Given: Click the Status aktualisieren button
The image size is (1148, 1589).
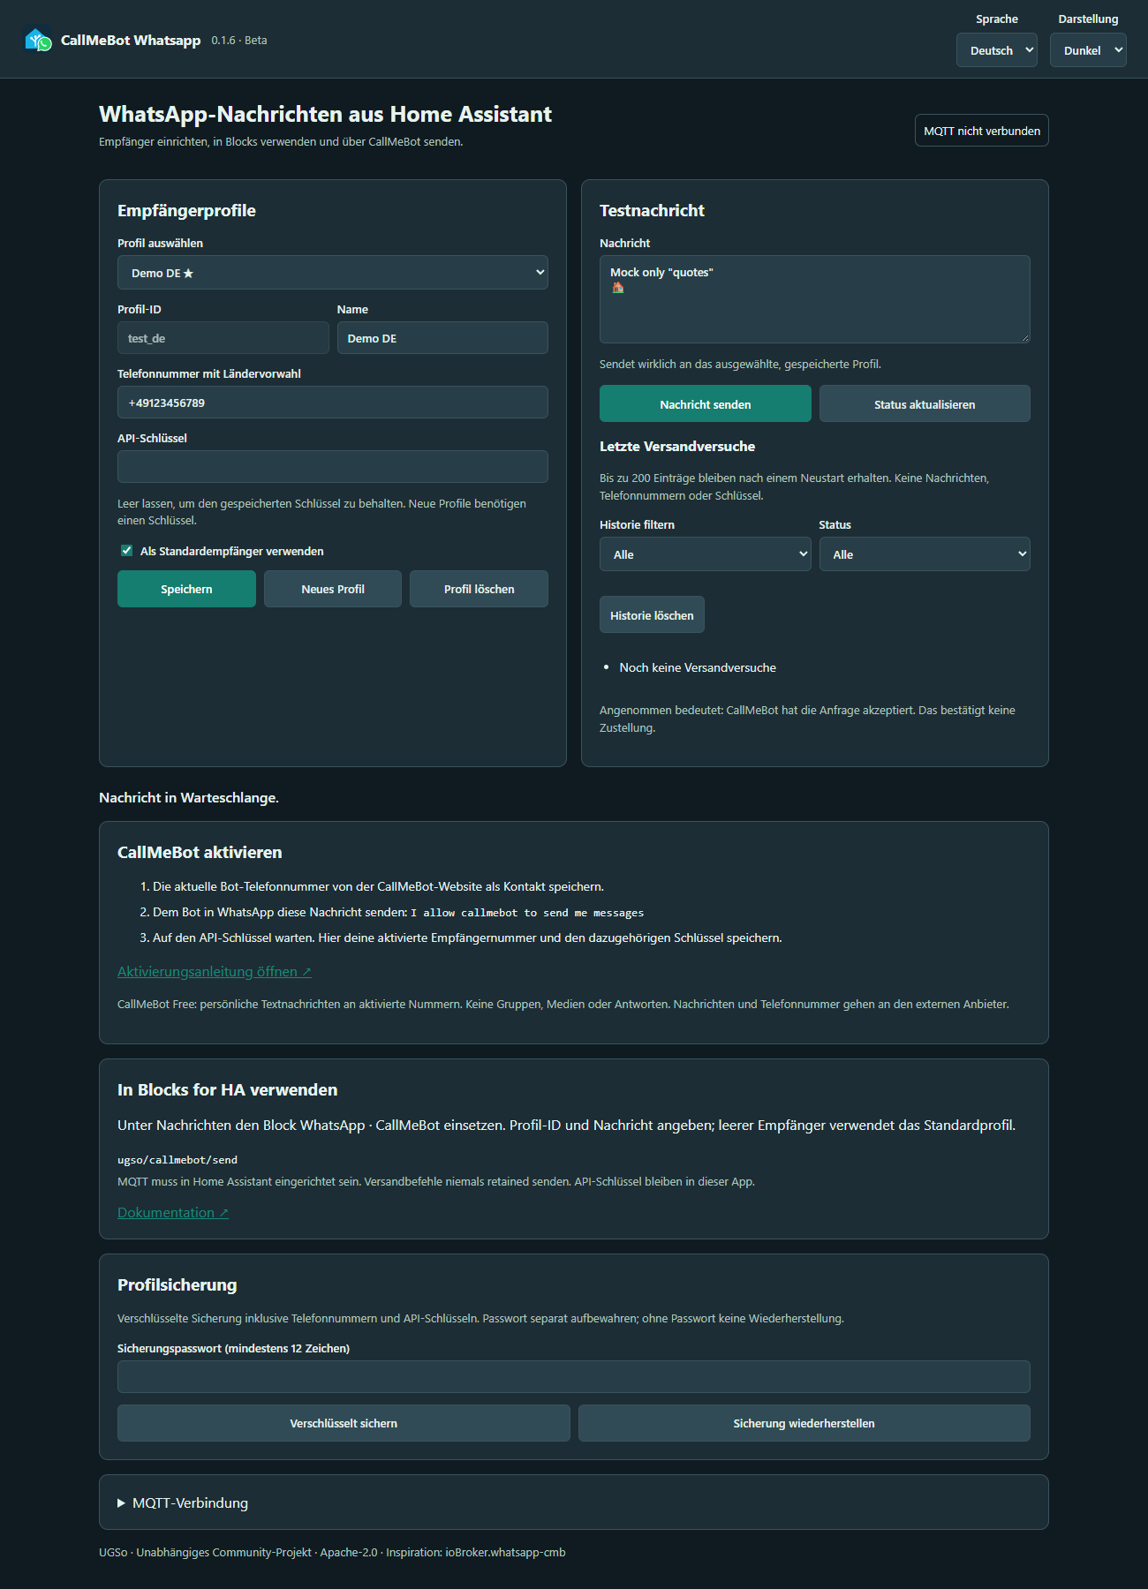Looking at the screenshot, I should [x=925, y=404].
